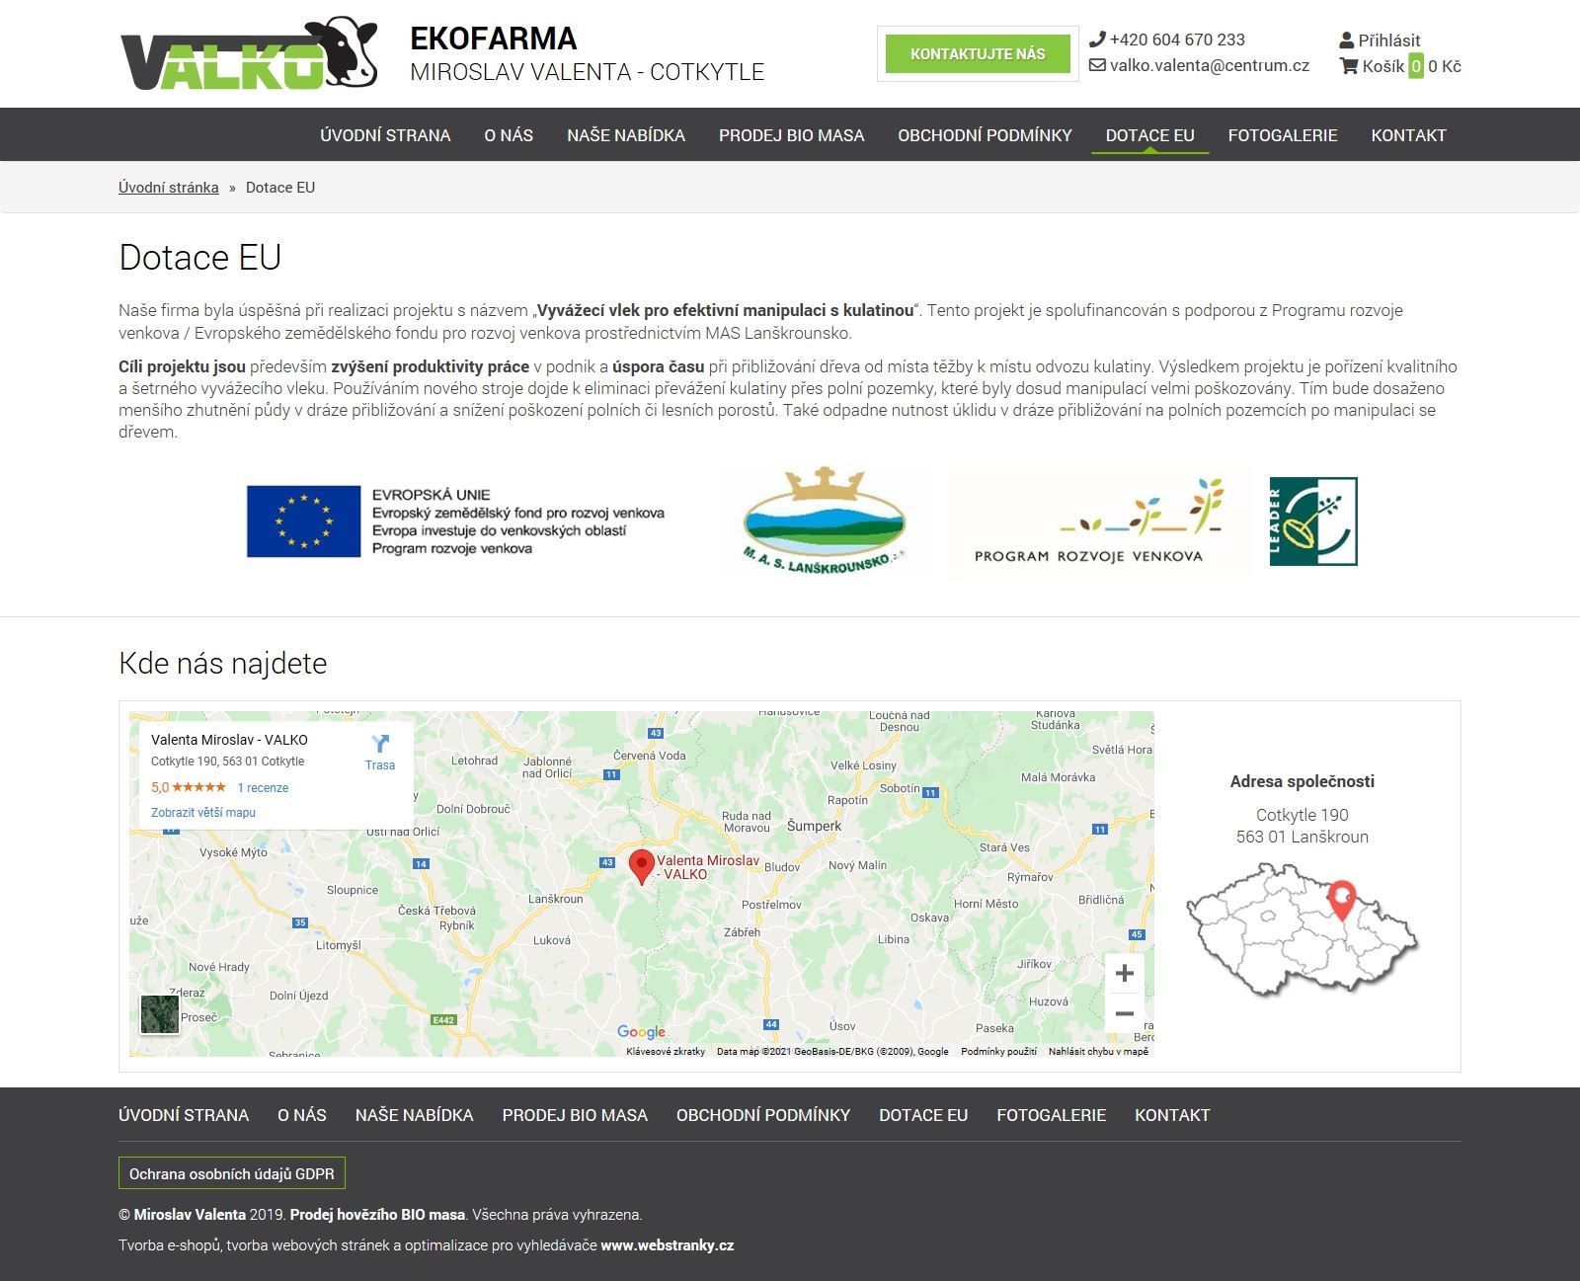This screenshot has width=1580, height=1281.
Task: Click the Přihlásit login link
Action: (1388, 40)
